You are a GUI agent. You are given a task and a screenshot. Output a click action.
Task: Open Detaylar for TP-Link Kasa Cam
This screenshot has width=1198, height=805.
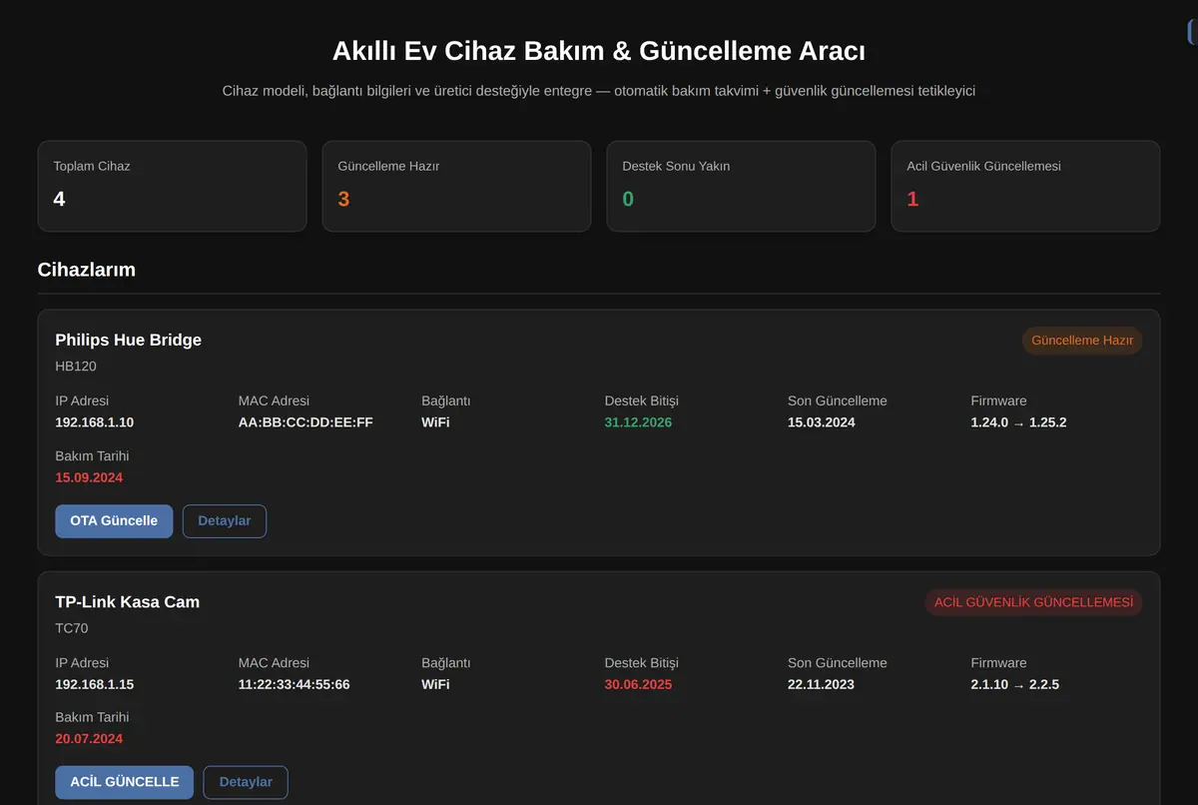[x=246, y=782]
